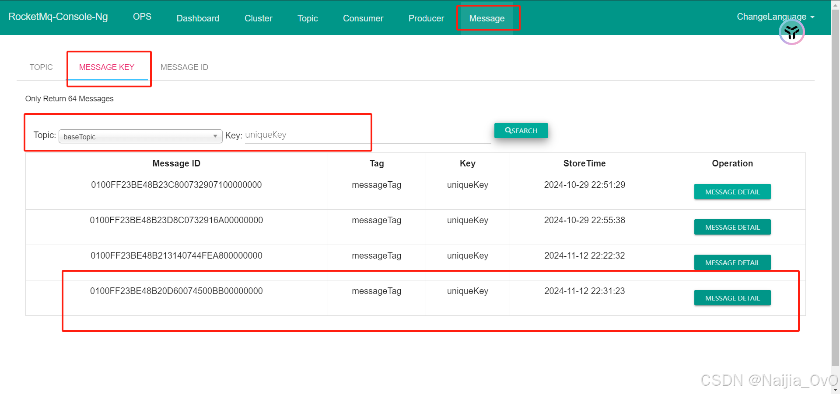This screenshot has width=840, height=394.
Task: Click store time 2024-11-12 22:22:32
Action: pyautogui.click(x=584, y=256)
